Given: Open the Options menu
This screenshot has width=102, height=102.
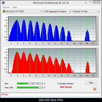Looking at the screenshot, I should (x=6, y=7).
